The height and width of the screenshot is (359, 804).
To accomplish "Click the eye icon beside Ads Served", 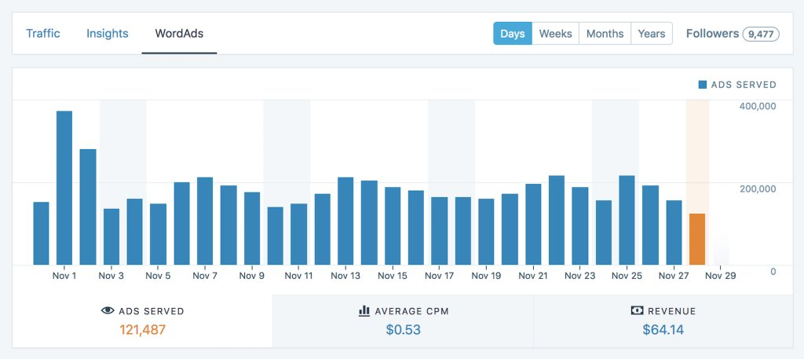I will point(108,310).
